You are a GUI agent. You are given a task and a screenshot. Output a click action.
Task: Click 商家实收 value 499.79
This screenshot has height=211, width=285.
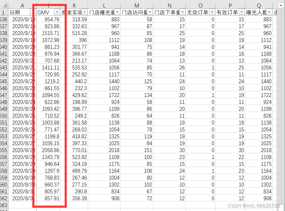pos(79,171)
